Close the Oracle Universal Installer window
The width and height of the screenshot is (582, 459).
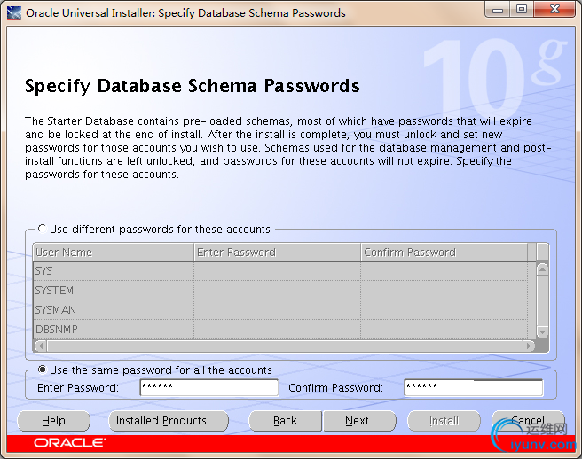pyautogui.click(x=554, y=10)
